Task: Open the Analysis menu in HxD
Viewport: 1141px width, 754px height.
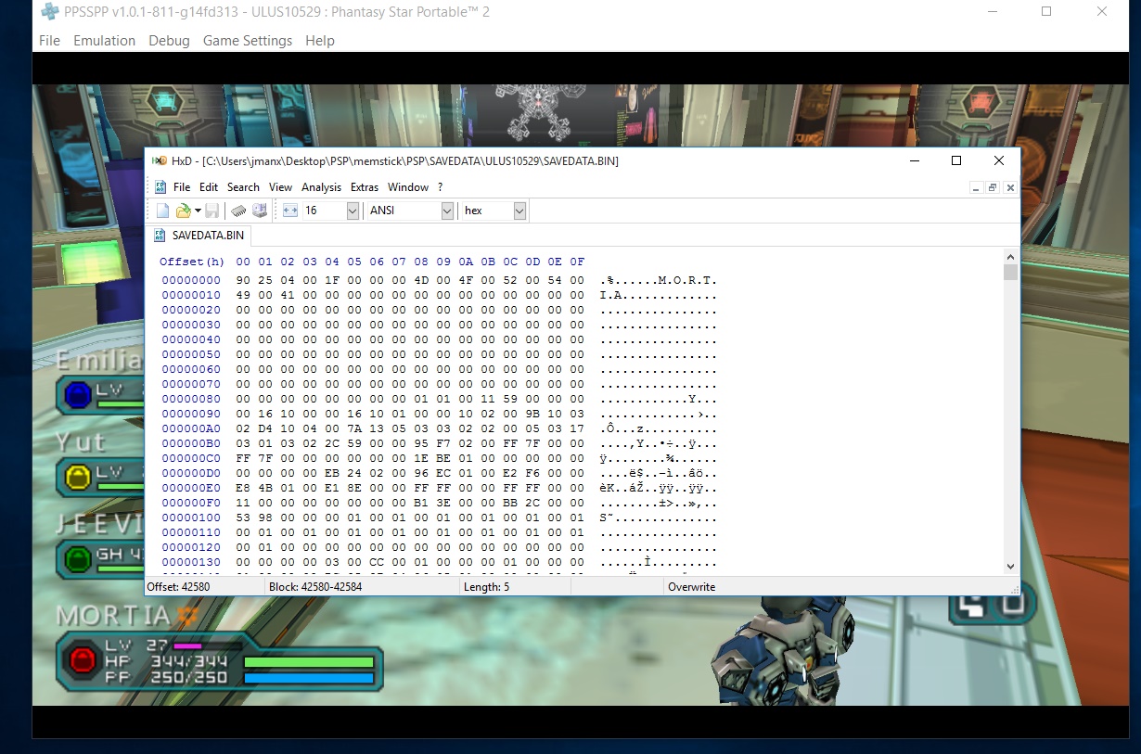Action: 321,187
